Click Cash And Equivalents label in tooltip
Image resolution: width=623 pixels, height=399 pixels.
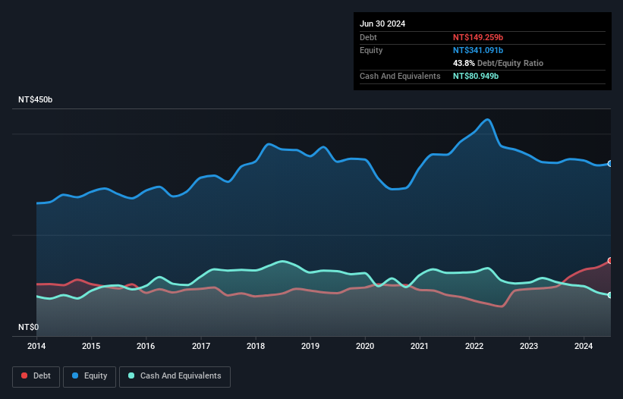point(400,76)
